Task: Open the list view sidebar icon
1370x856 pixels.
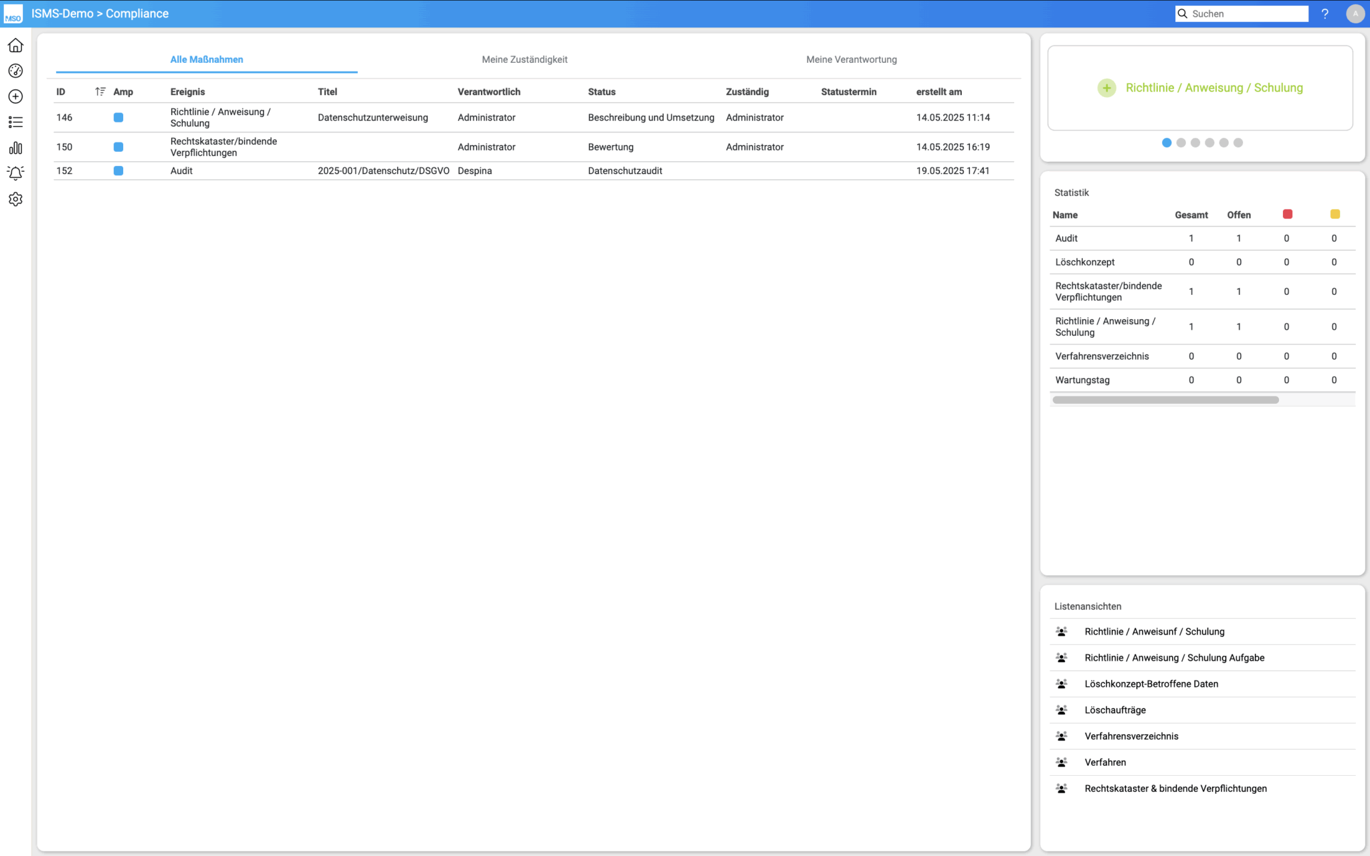Action: click(x=15, y=122)
